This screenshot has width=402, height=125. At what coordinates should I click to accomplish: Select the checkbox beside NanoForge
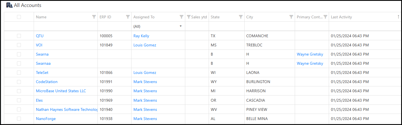pyautogui.click(x=19, y=119)
